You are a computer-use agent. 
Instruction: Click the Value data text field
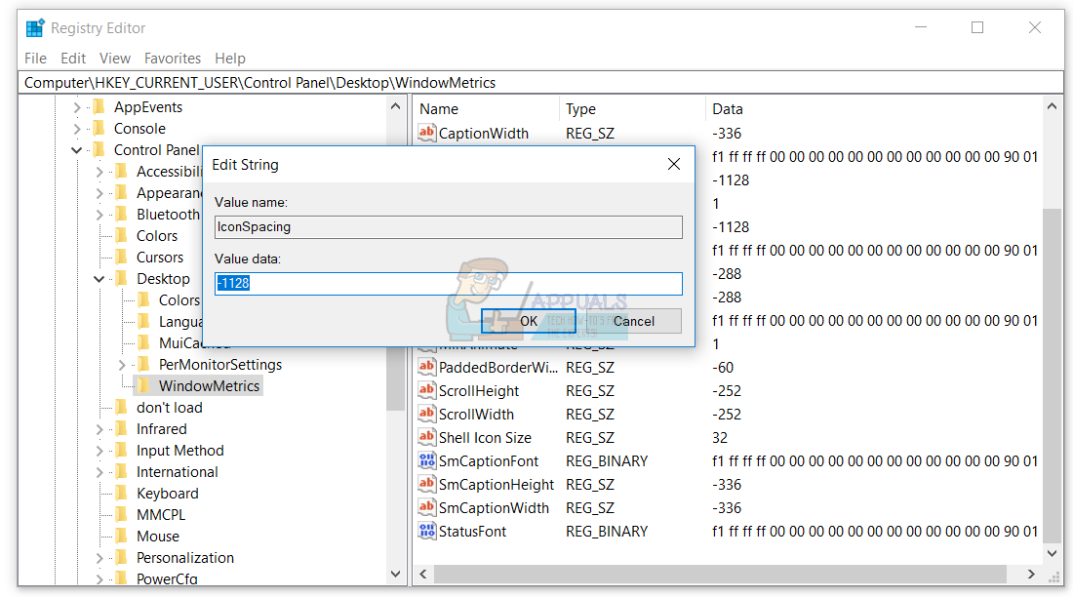coord(449,284)
